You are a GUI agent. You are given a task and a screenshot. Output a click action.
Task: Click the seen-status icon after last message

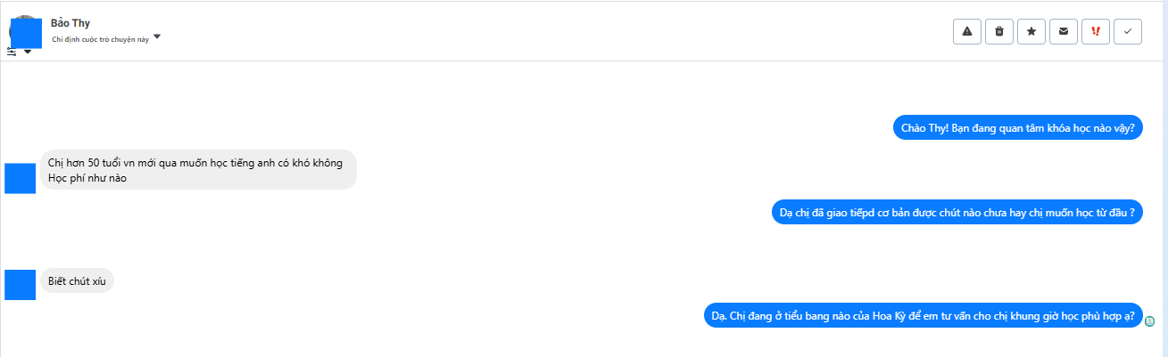point(1151,320)
